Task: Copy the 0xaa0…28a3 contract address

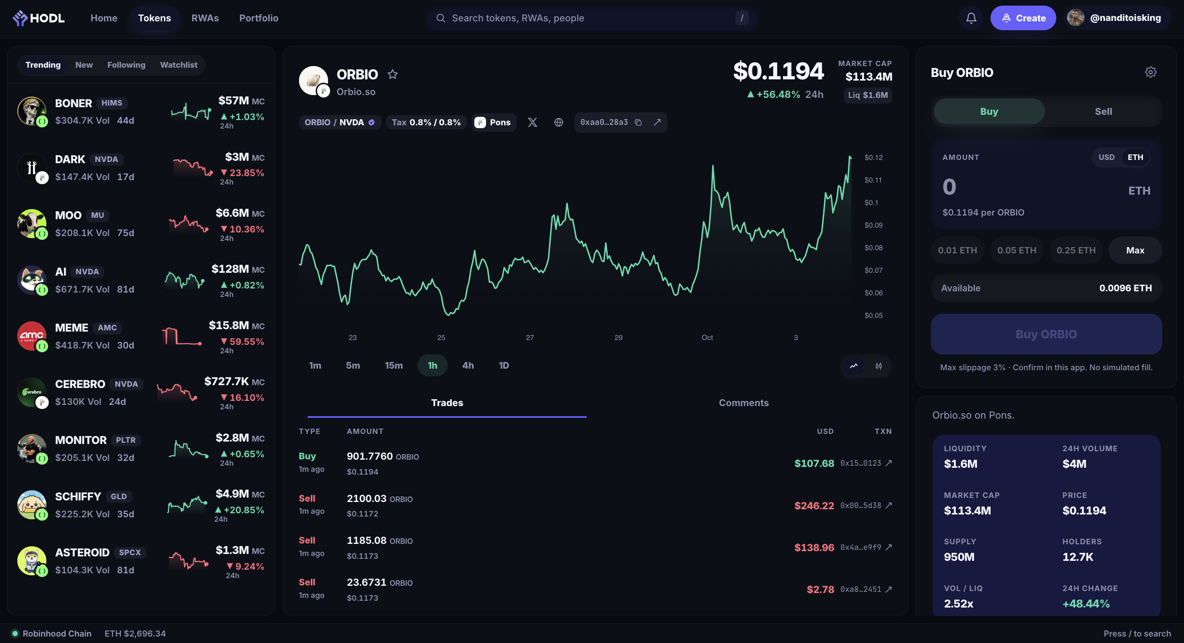Action: [638, 122]
